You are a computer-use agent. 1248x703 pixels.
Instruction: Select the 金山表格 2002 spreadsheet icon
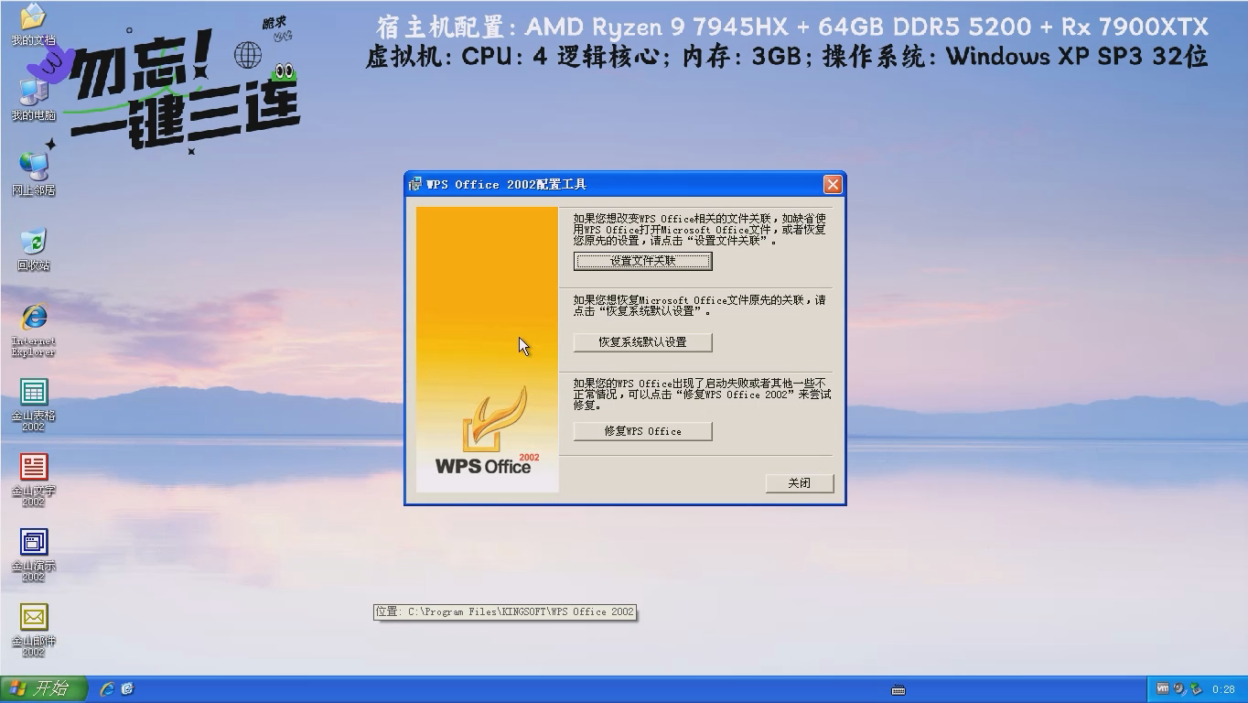pos(33,405)
